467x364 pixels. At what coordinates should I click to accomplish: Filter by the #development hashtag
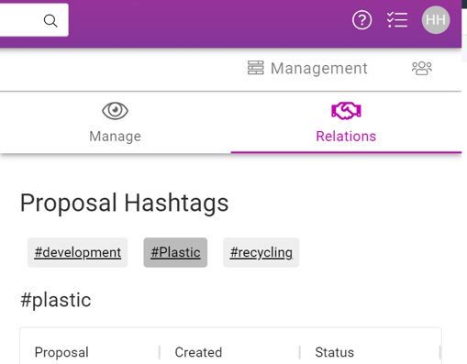pos(77,252)
